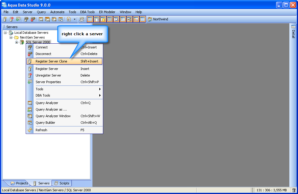Choose Disconnect in context menu
Screen dimensions: 298x194
click(x=64, y=54)
